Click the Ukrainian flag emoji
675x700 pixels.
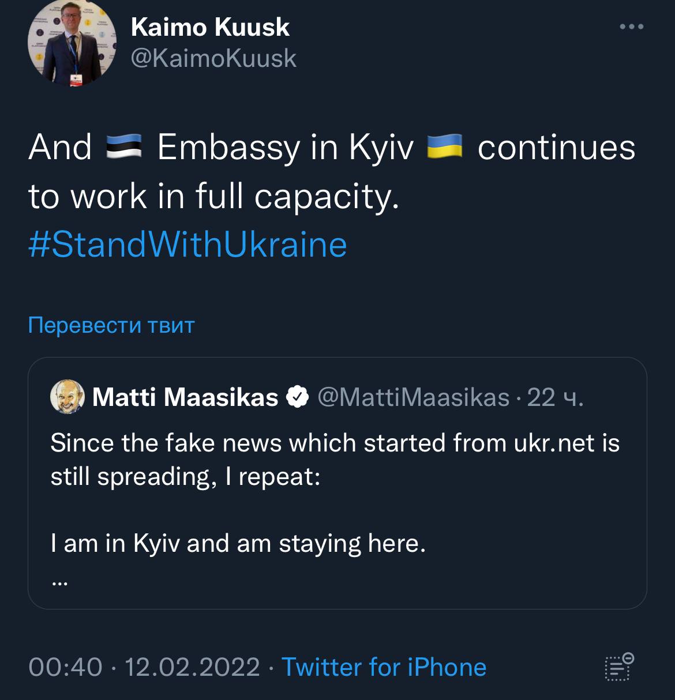coord(445,148)
